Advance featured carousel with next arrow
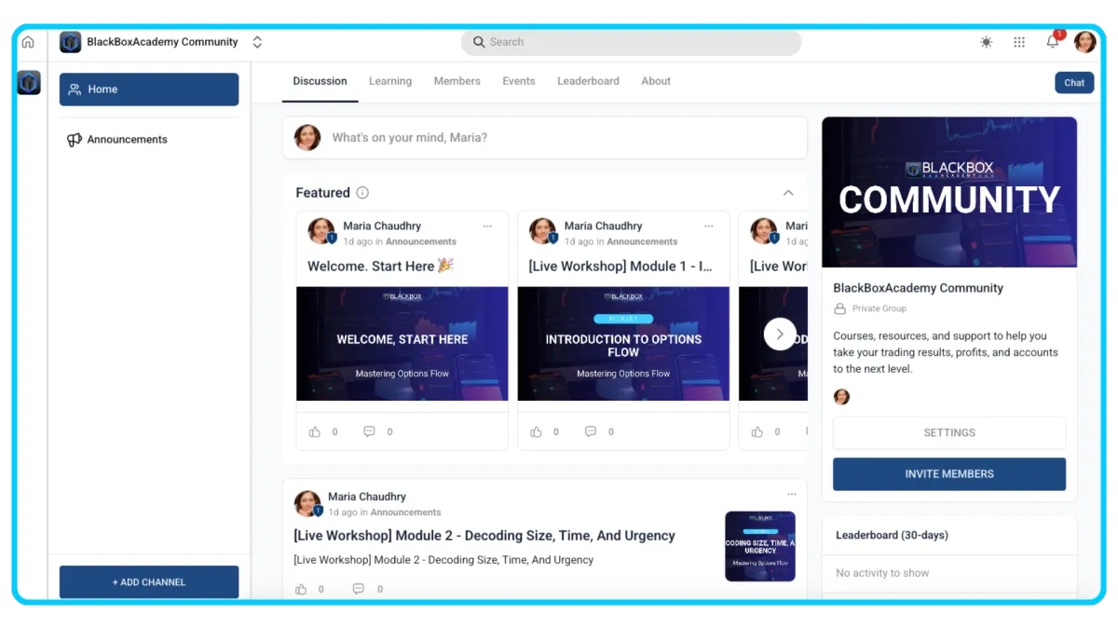The height and width of the screenshot is (629, 1118). (780, 334)
